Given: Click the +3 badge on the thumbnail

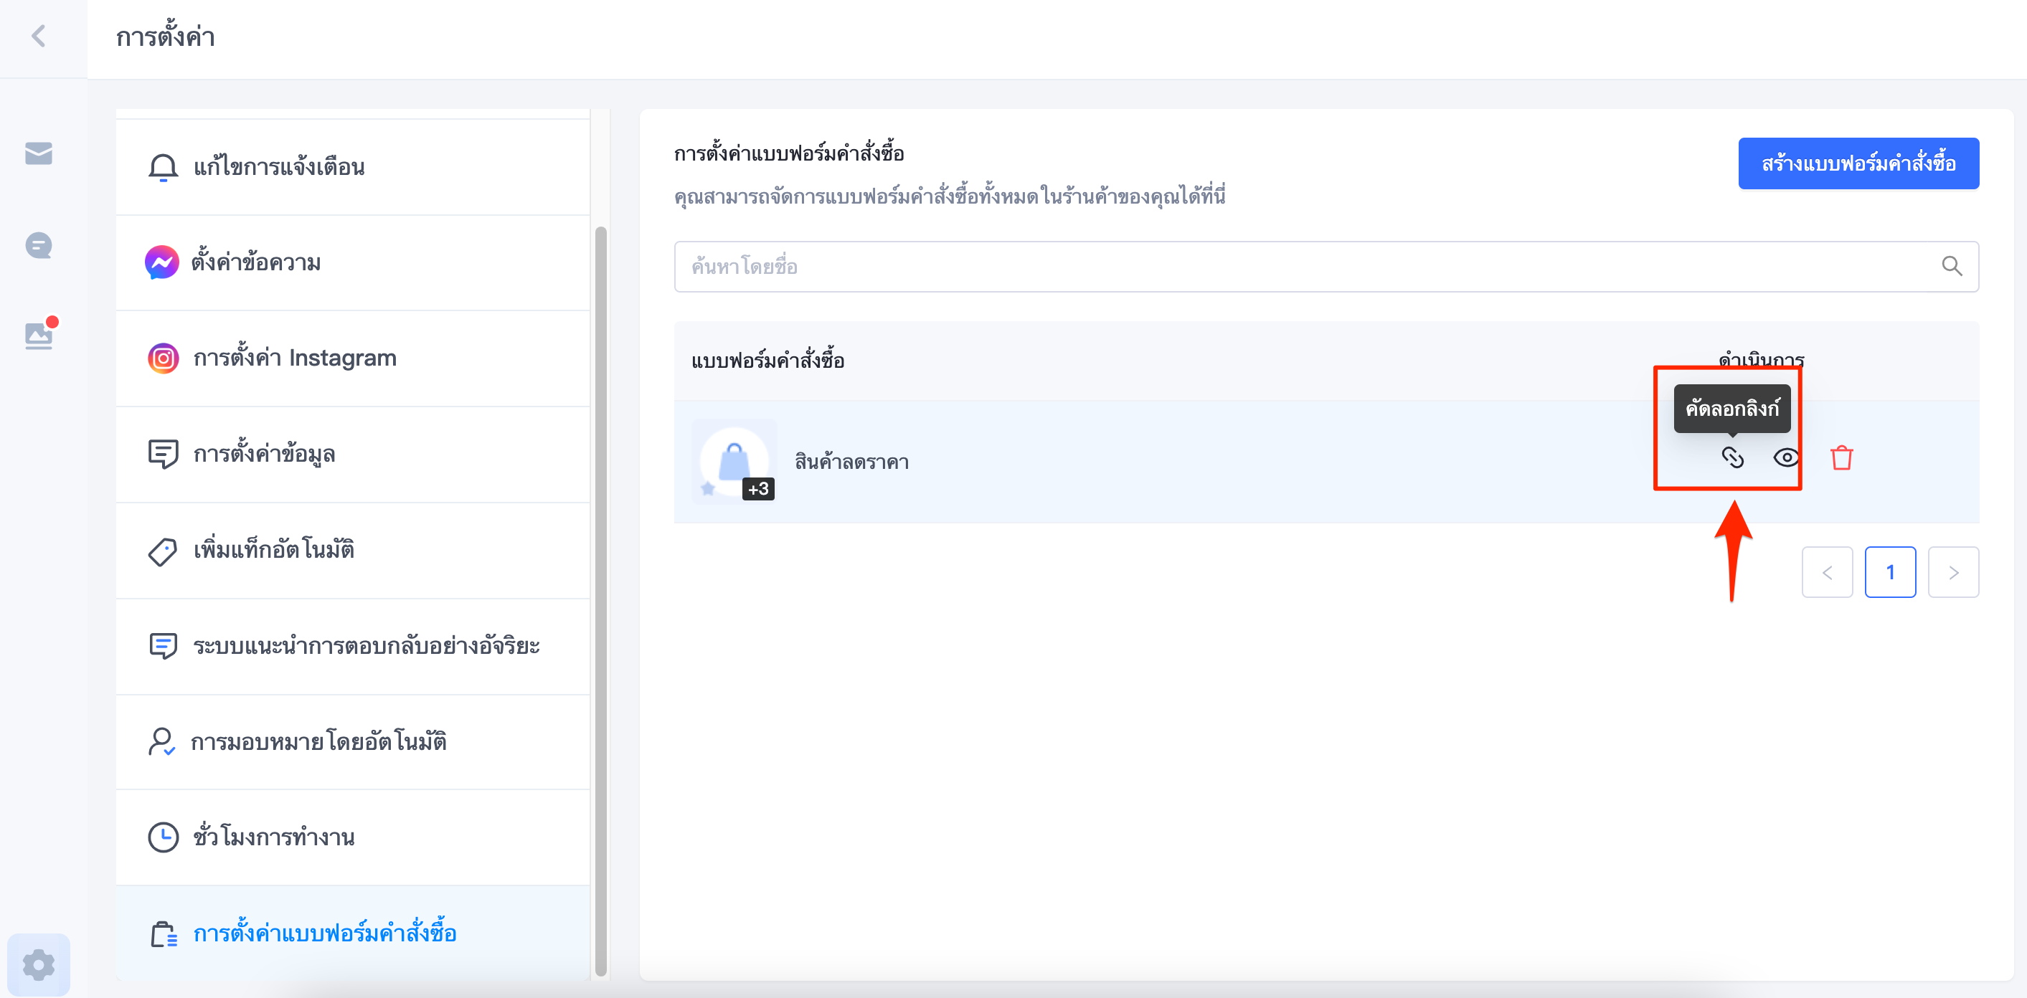Looking at the screenshot, I should (x=757, y=489).
